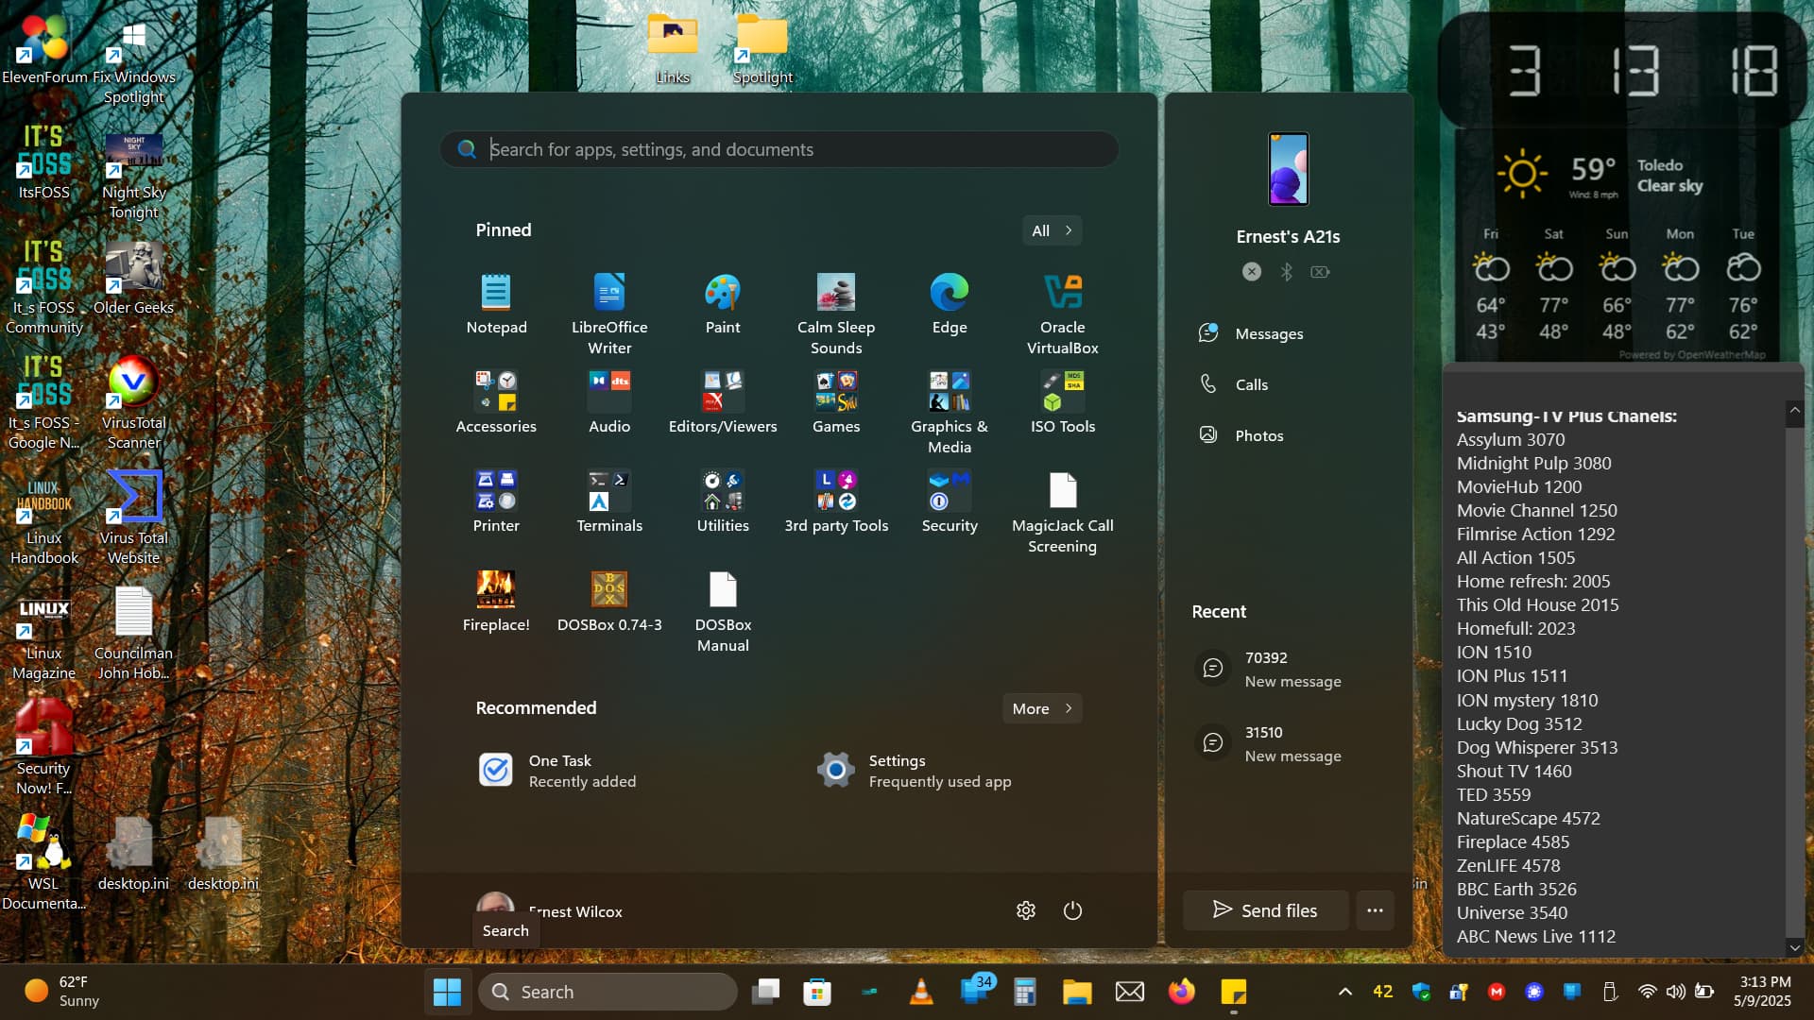Image resolution: width=1814 pixels, height=1020 pixels.
Task: Launch Fireplace! app
Action: coord(496,601)
